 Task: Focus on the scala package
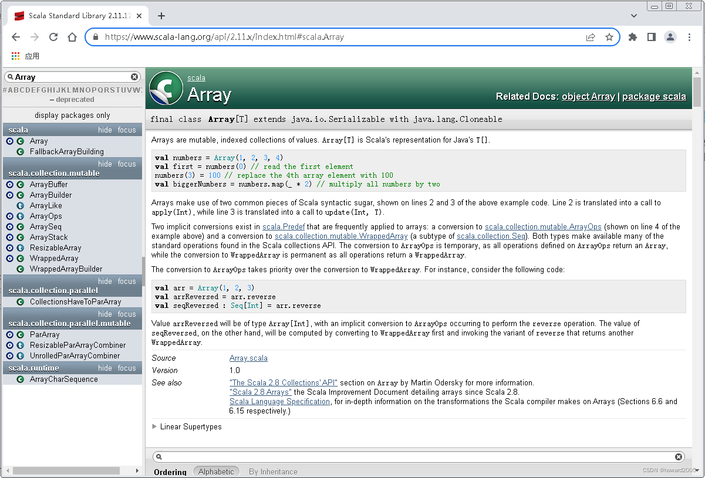point(127,130)
